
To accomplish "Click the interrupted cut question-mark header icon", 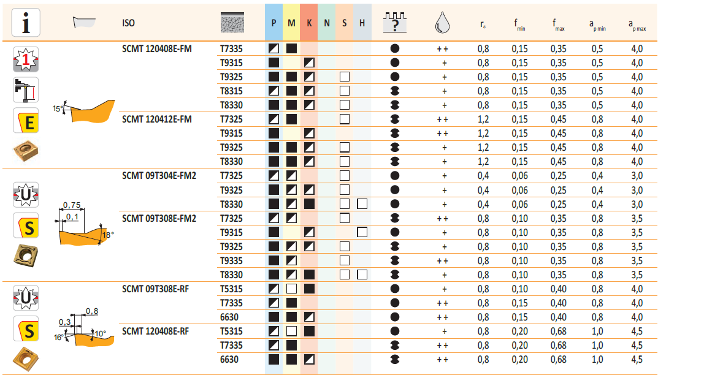I will [395, 23].
